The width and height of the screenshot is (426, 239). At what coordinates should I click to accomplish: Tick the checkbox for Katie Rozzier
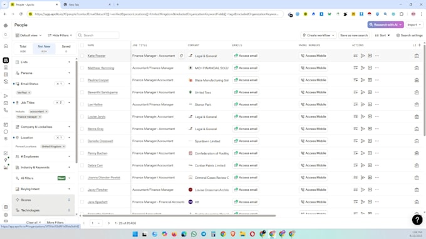tap(82, 56)
